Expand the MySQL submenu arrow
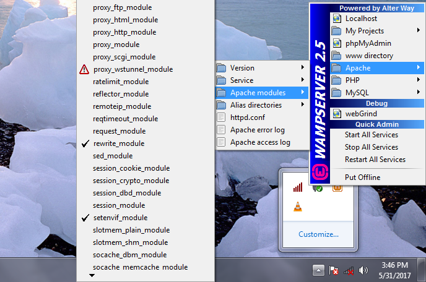Viewport: 426px width, 282px height. pos(419,92)
